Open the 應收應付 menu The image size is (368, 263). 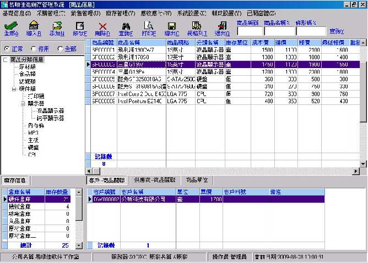click(x=156, y=13)
